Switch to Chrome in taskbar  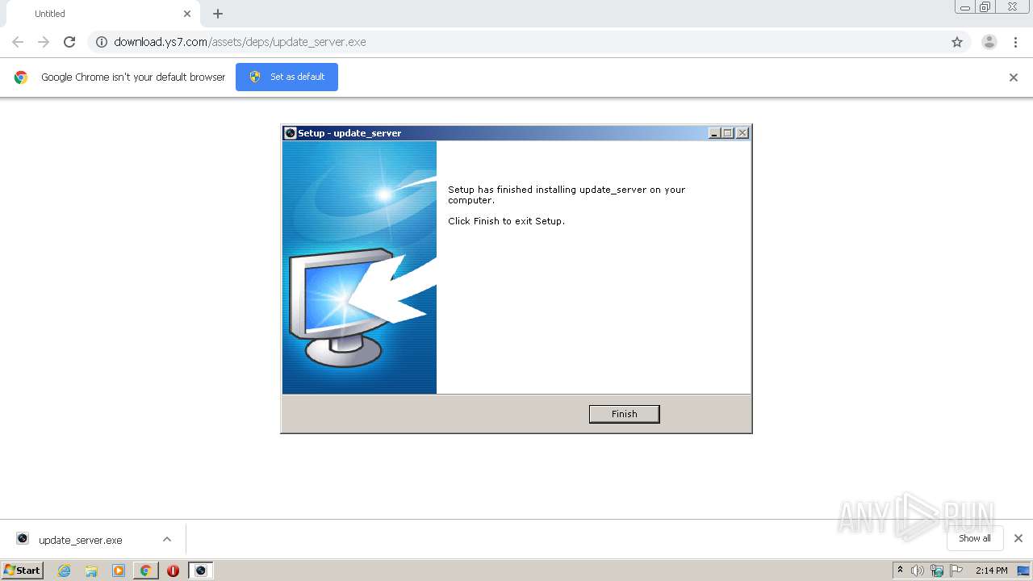(146, 571)
